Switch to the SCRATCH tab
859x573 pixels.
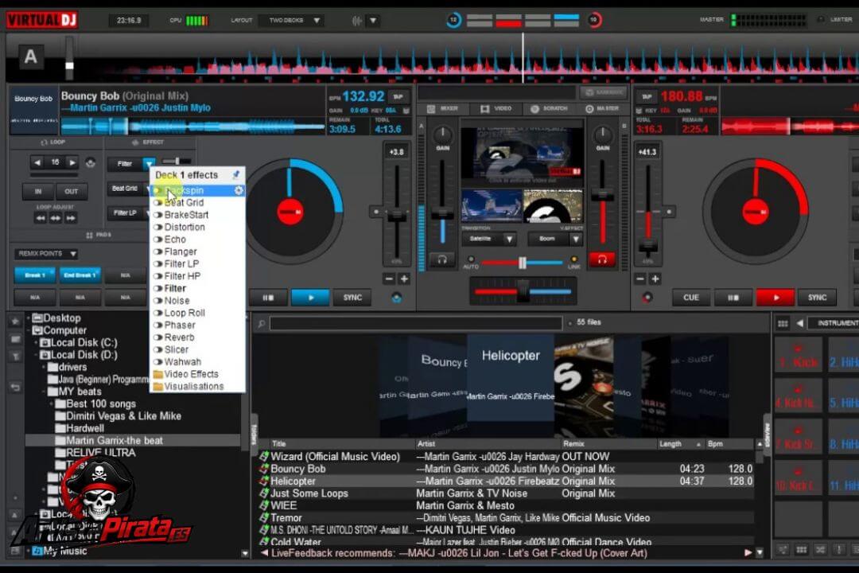[549, 108]
